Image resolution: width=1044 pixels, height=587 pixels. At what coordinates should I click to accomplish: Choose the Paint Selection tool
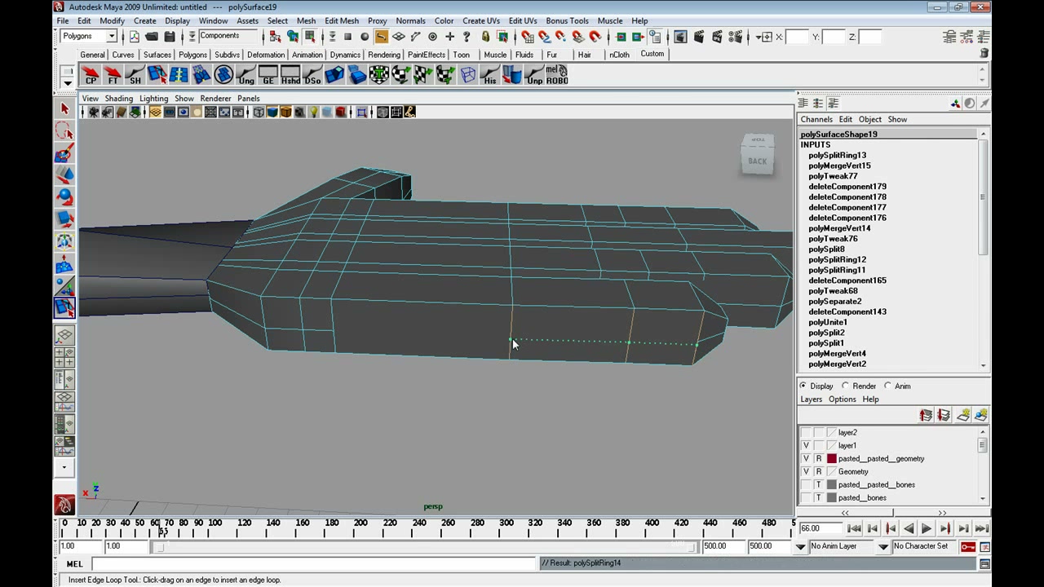click(x=64, y=153)
